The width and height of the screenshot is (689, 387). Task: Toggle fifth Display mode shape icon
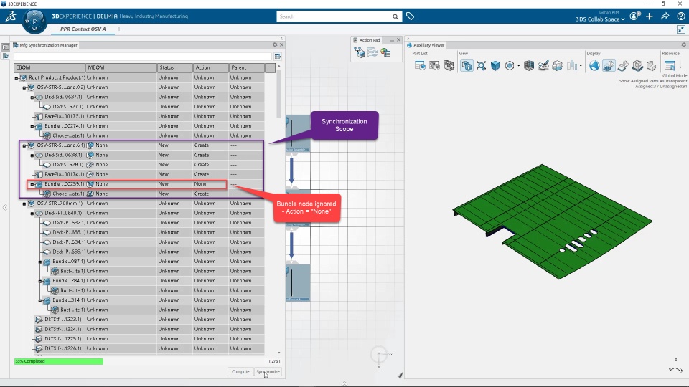[x=651, y=66]
